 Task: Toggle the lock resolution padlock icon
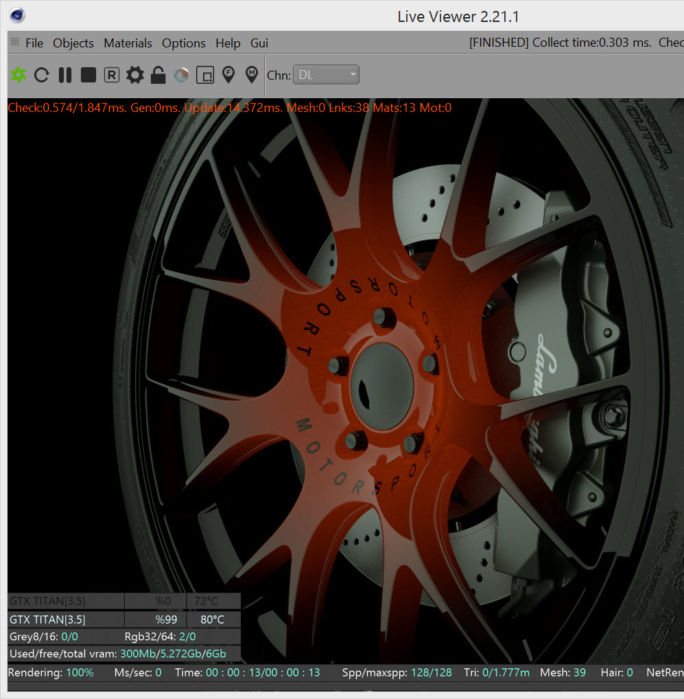(158, 75)
